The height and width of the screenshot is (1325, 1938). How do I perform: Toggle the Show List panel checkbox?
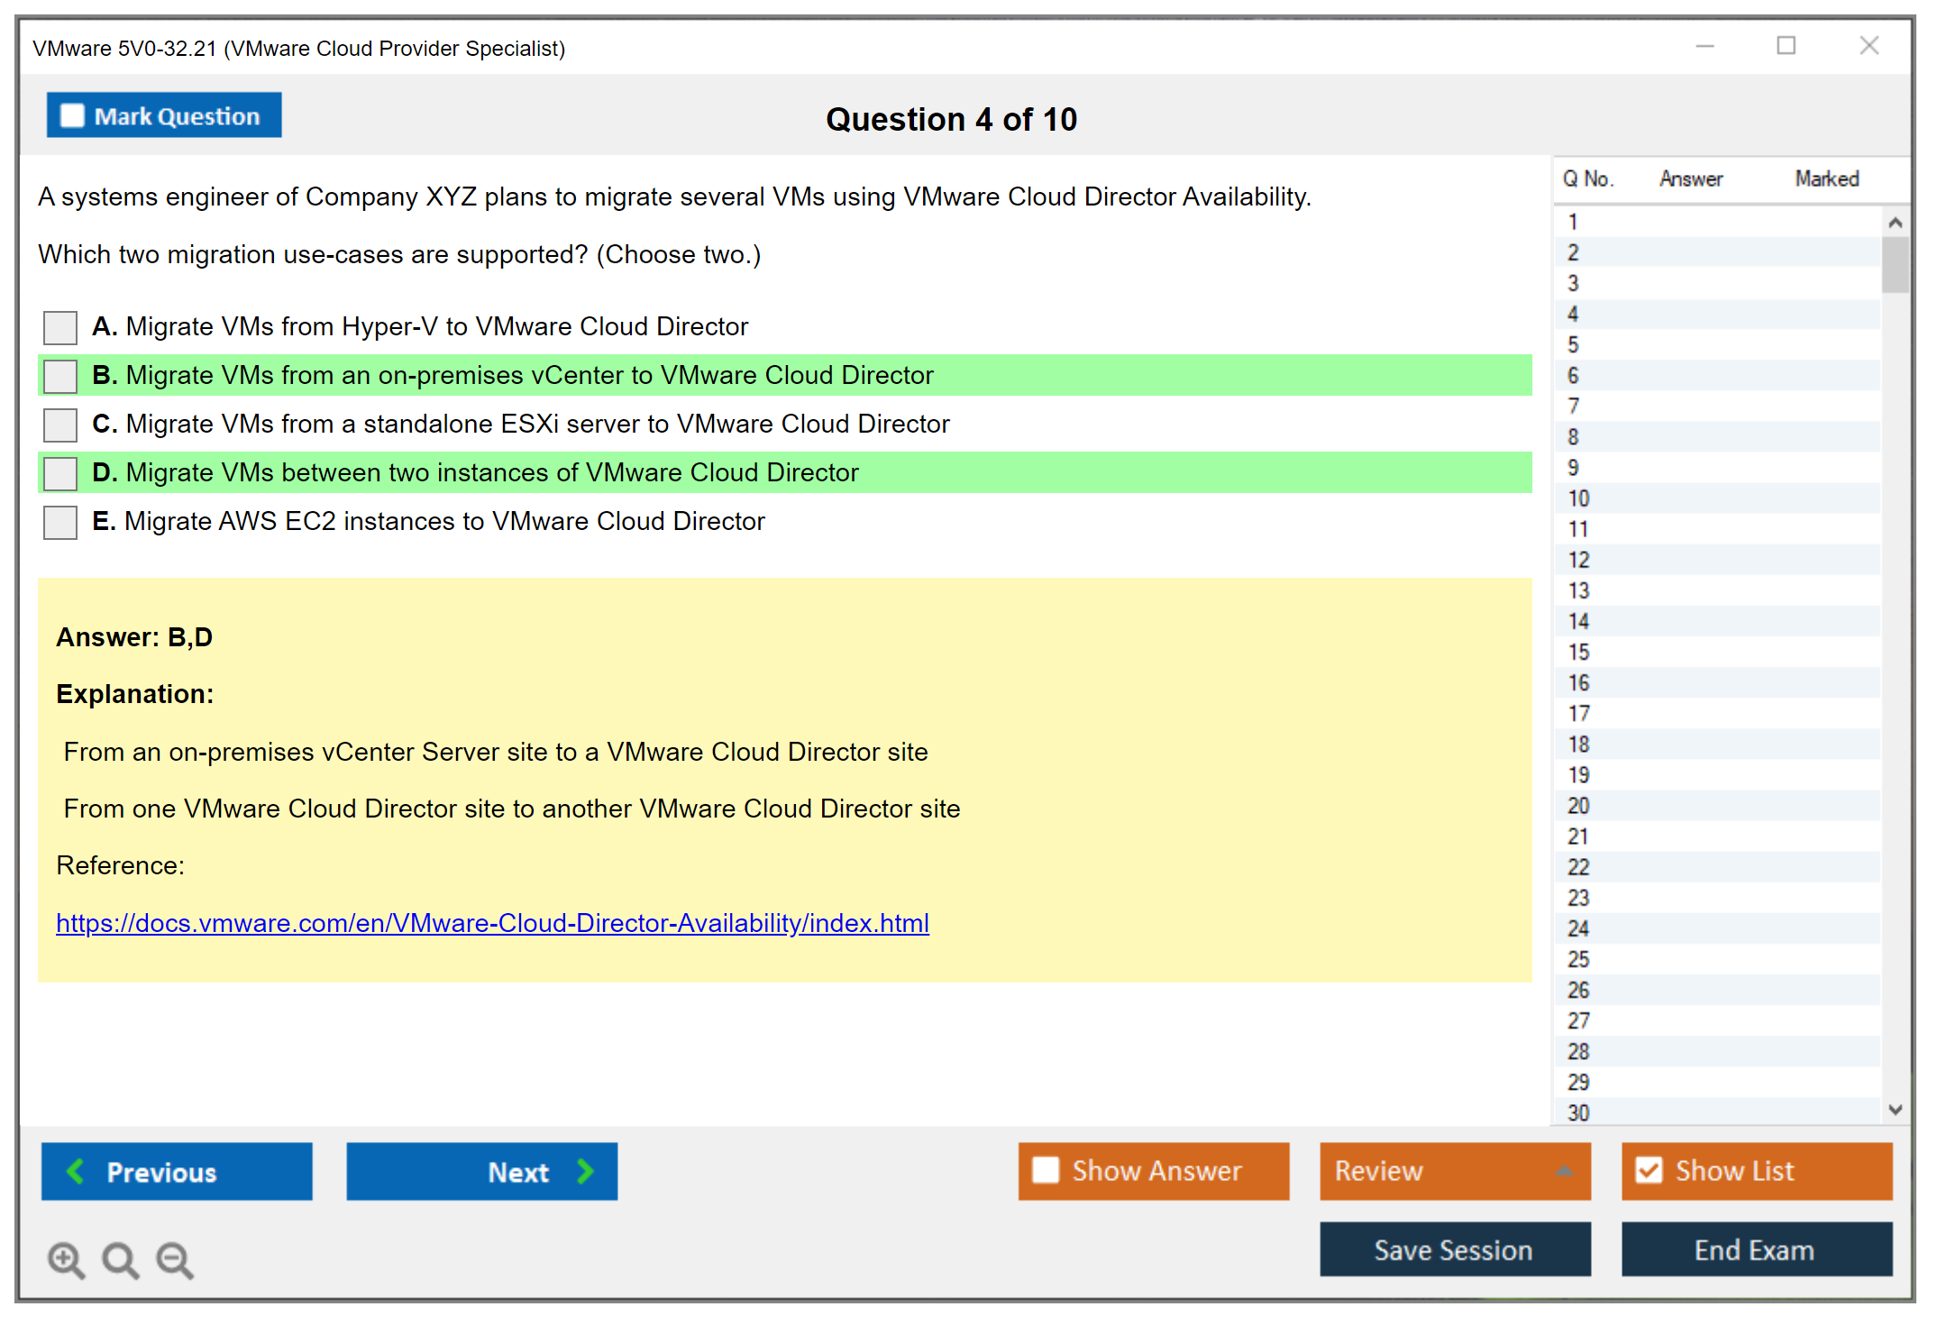(1649, 1170)
